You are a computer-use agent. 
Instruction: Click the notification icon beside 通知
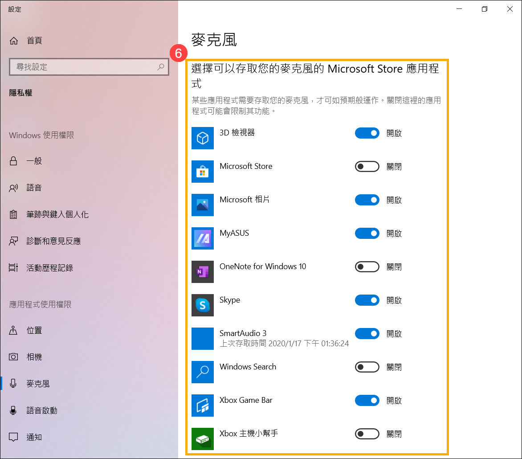point(13,437)
